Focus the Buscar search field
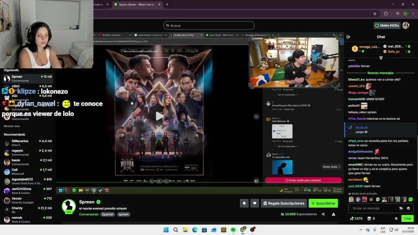Viewport: 418px width, 235px height. [209, 25]
